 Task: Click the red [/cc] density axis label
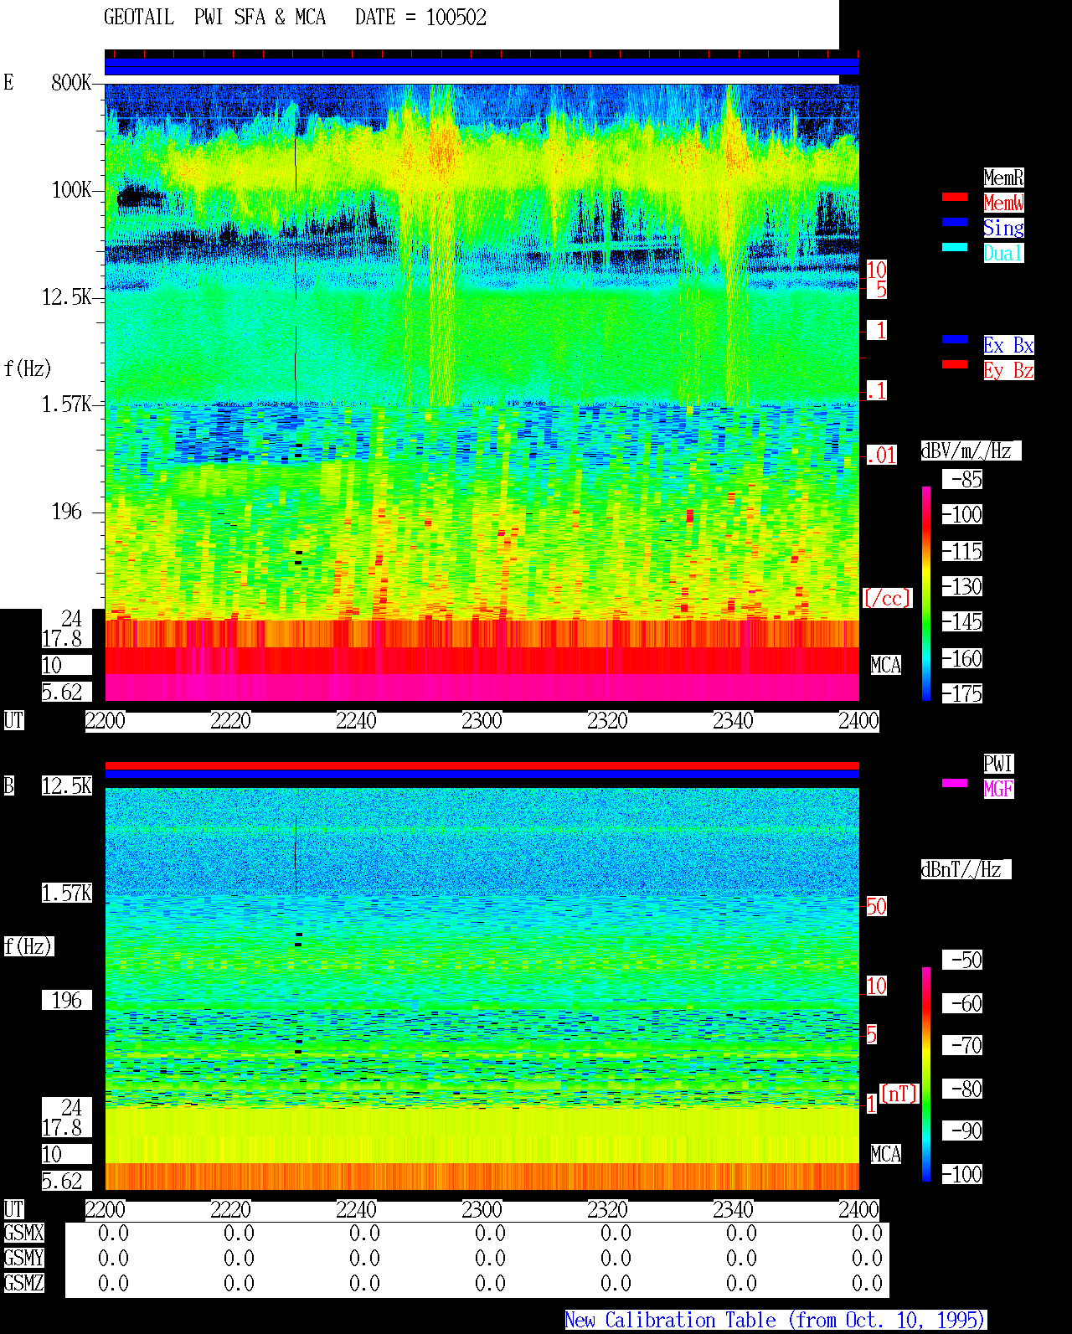point(887,598)
